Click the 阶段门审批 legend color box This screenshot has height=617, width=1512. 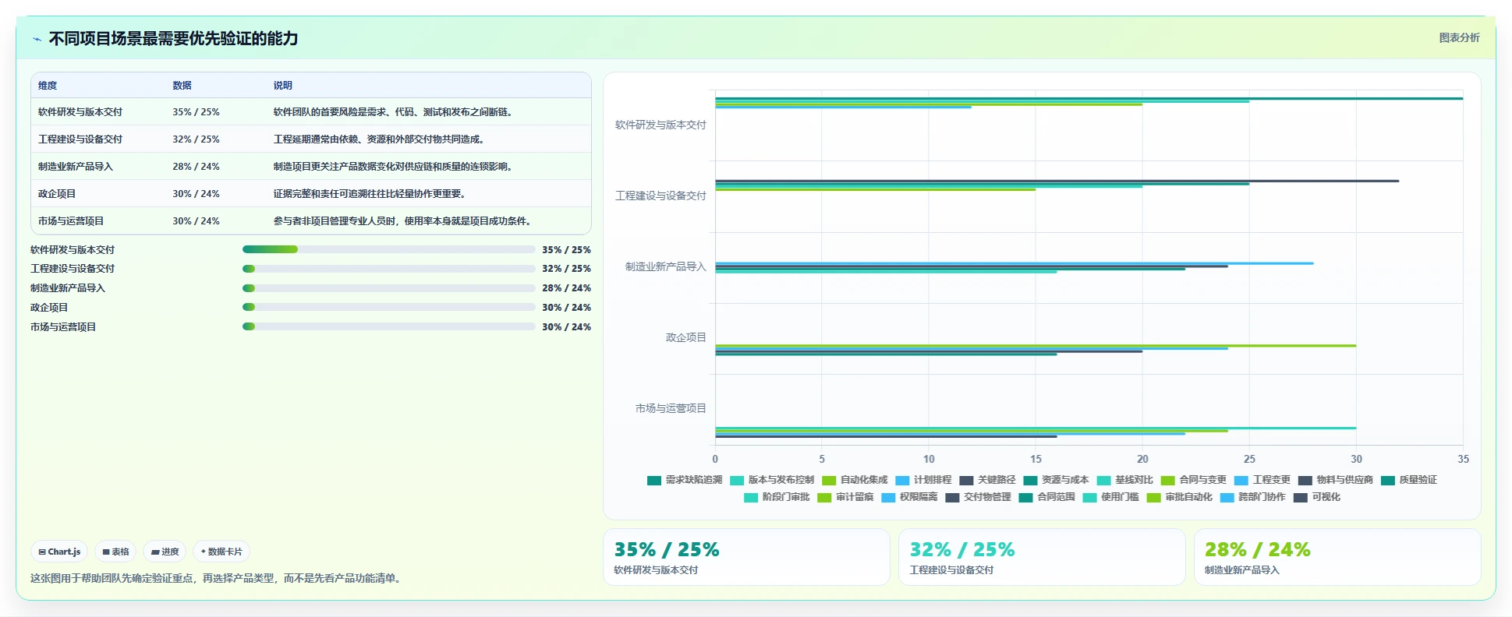pos(751,498)
